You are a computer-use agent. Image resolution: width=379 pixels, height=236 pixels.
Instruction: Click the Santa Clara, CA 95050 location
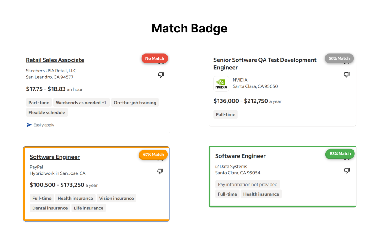point(255,86)
